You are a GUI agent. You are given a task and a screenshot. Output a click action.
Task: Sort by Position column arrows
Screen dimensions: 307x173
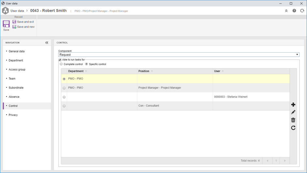(152, 71)
